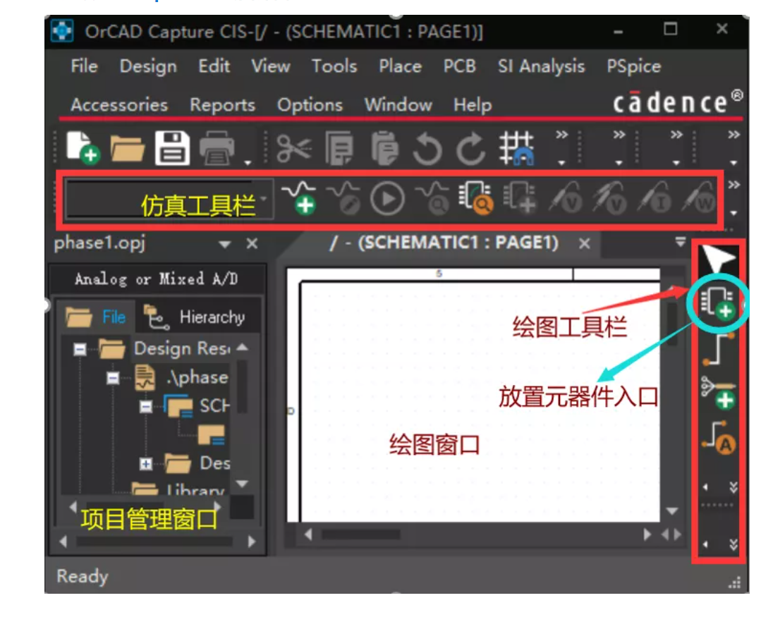
Task: Select the Place Net Group tool
Action: 718,393
